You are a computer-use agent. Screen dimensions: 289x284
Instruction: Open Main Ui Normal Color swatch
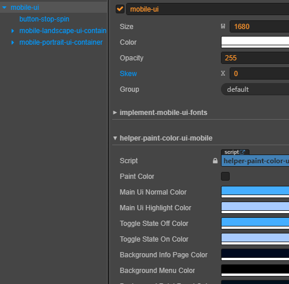[255, 192]
